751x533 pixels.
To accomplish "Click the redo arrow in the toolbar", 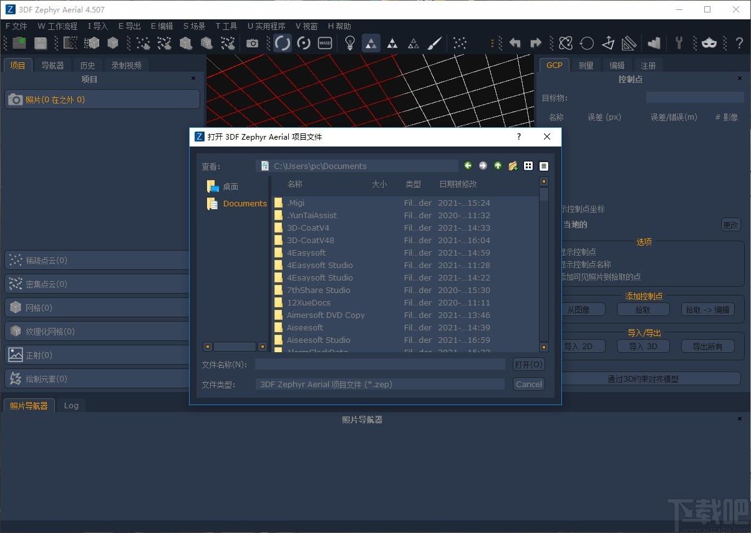I will coord(535,43).
